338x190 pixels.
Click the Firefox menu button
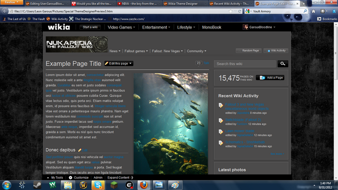coord(12,2)
